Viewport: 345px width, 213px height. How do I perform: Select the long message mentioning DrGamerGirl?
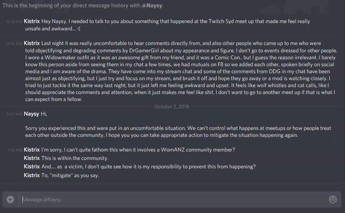(x=181, y=71)
